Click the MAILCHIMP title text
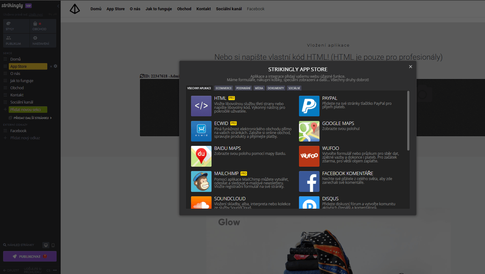This screenshot has height=274, width=485. tap(226, 173)
